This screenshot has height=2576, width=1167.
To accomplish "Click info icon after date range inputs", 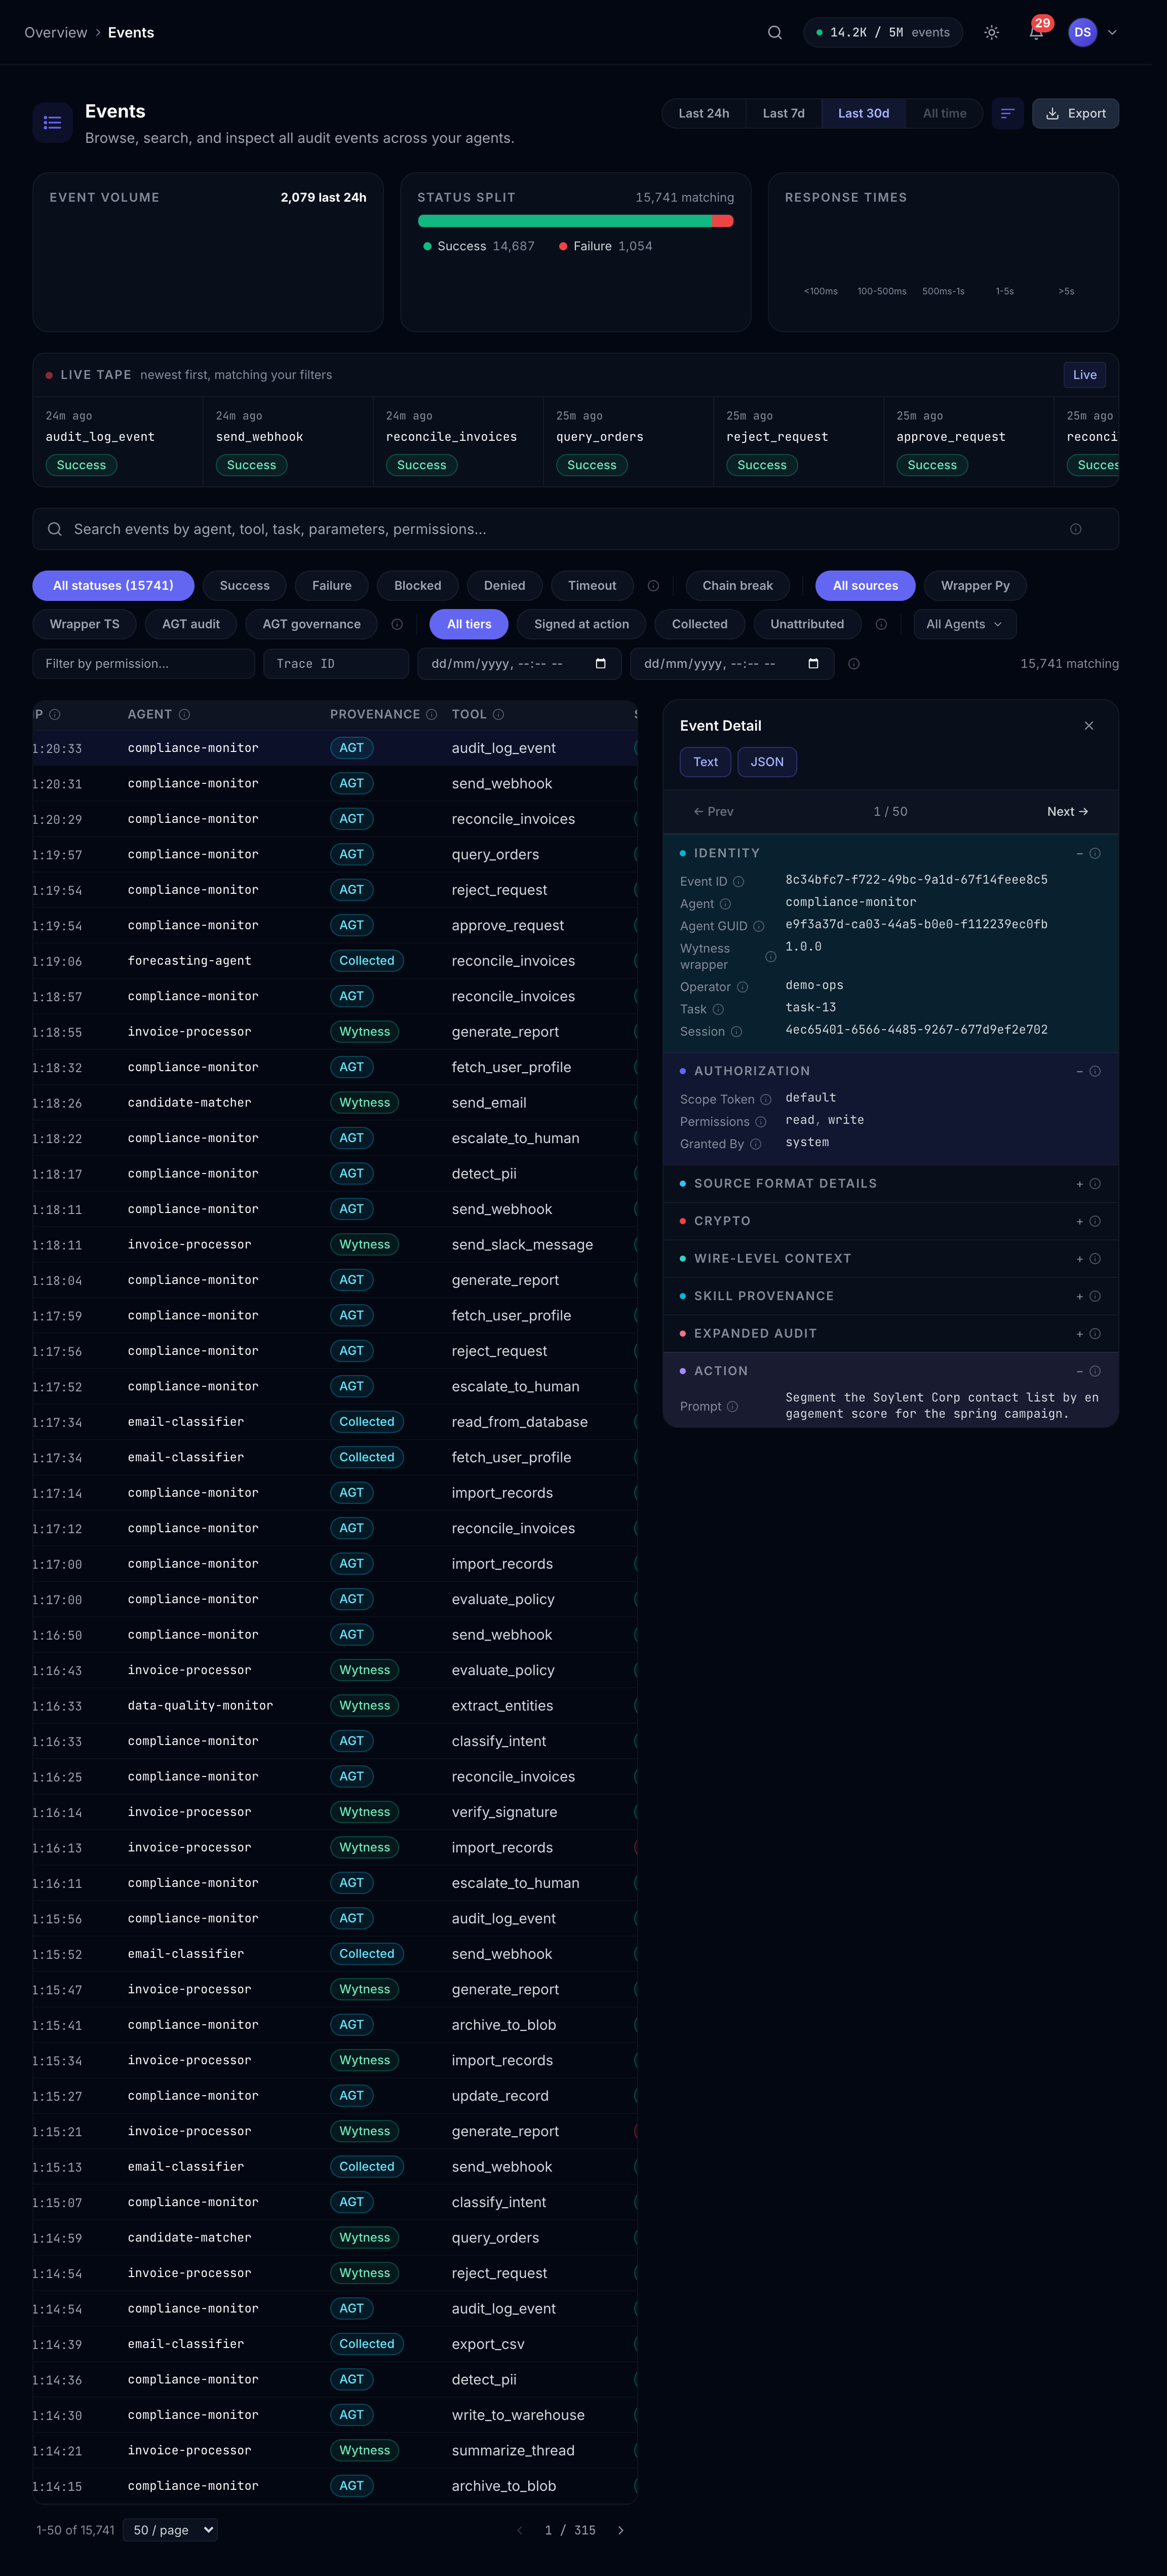I will pos(854,664).
